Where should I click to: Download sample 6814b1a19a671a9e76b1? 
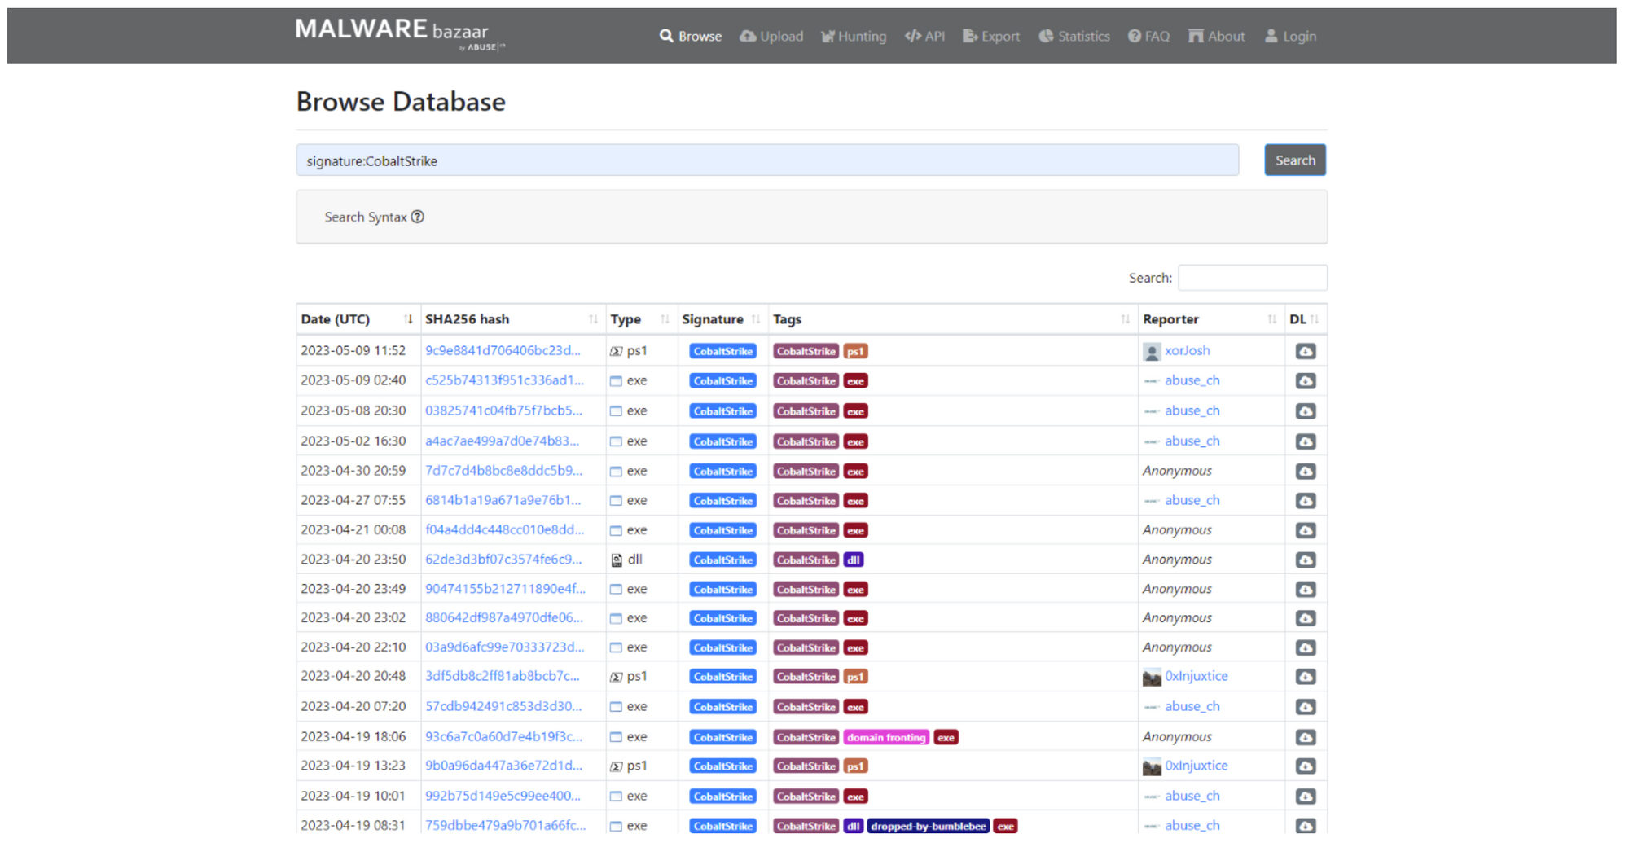pyautogui.click(x=1305, y=501)
